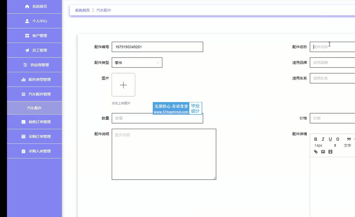Click the blockquote icon in editor toolbar

349,139
